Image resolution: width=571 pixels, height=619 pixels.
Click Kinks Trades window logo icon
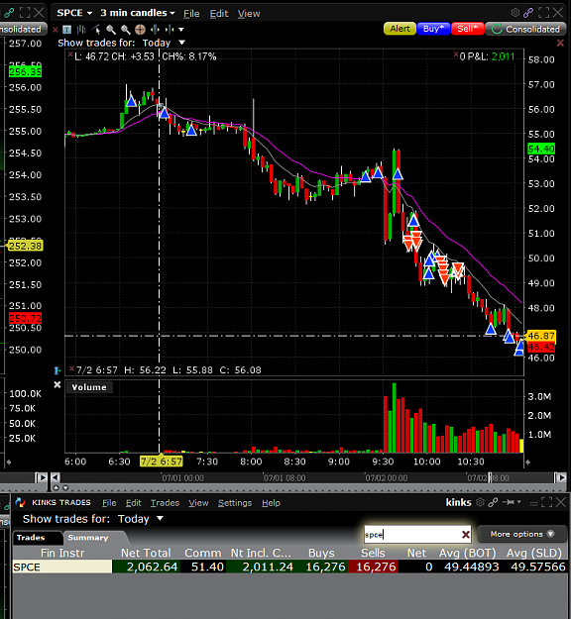(x=20, y=502)
